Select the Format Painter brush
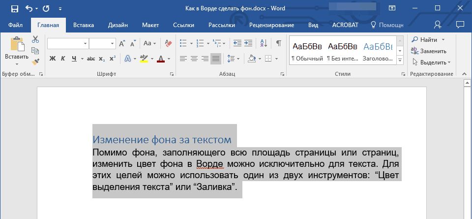The height and width of the screenshot is (219, 472). 35,62
